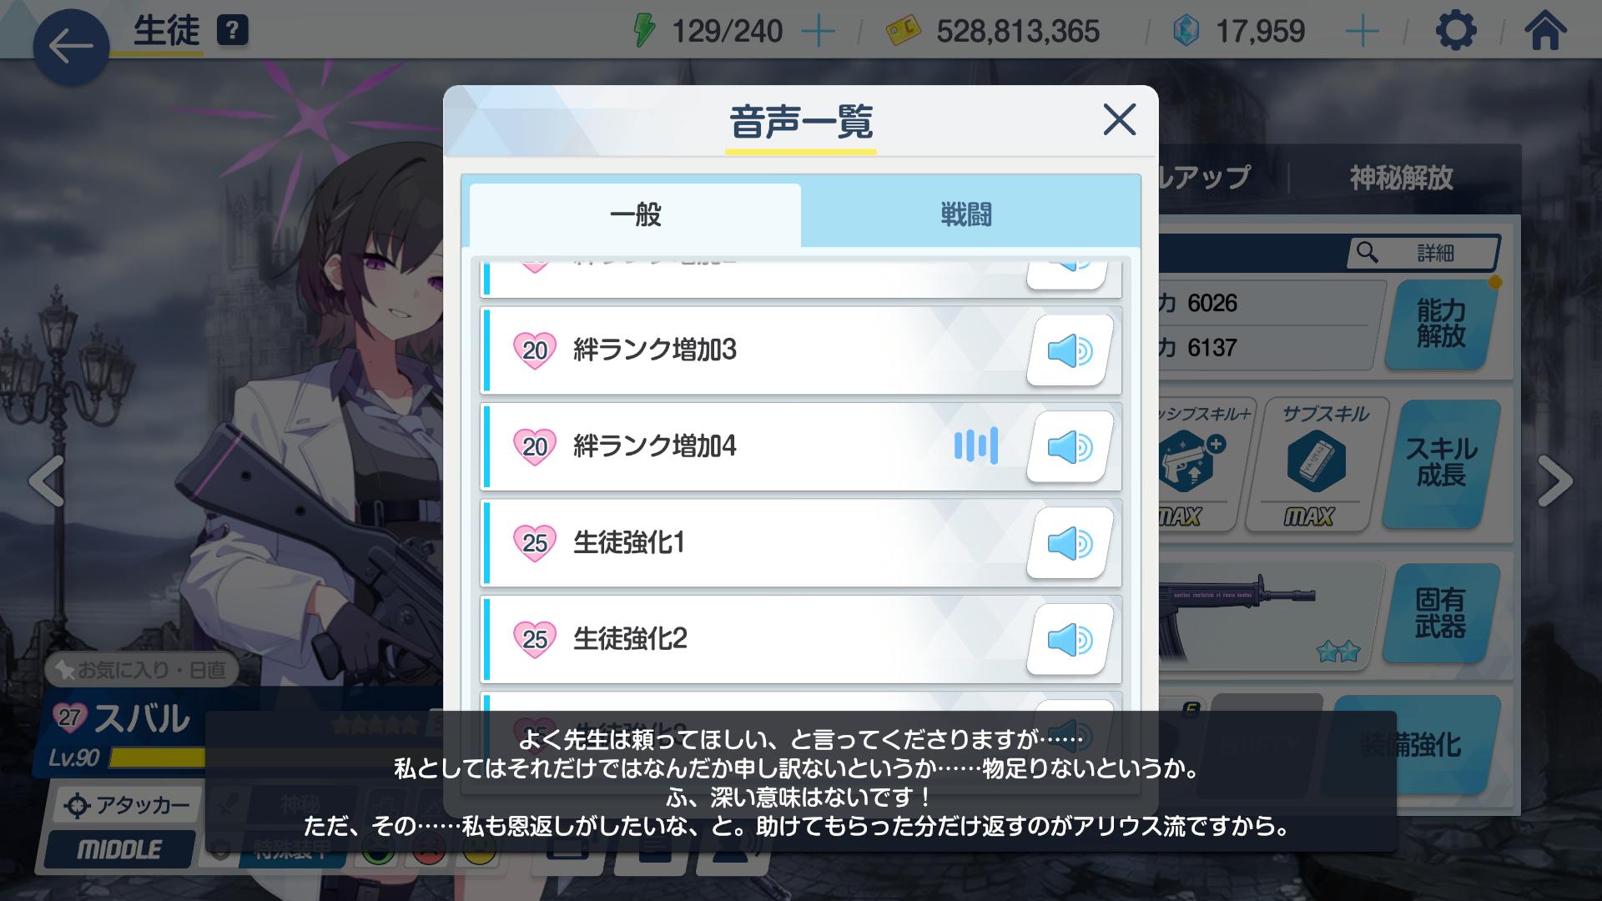Select the 一般 voice tab
1602x901 pixels.
point(636,215)
